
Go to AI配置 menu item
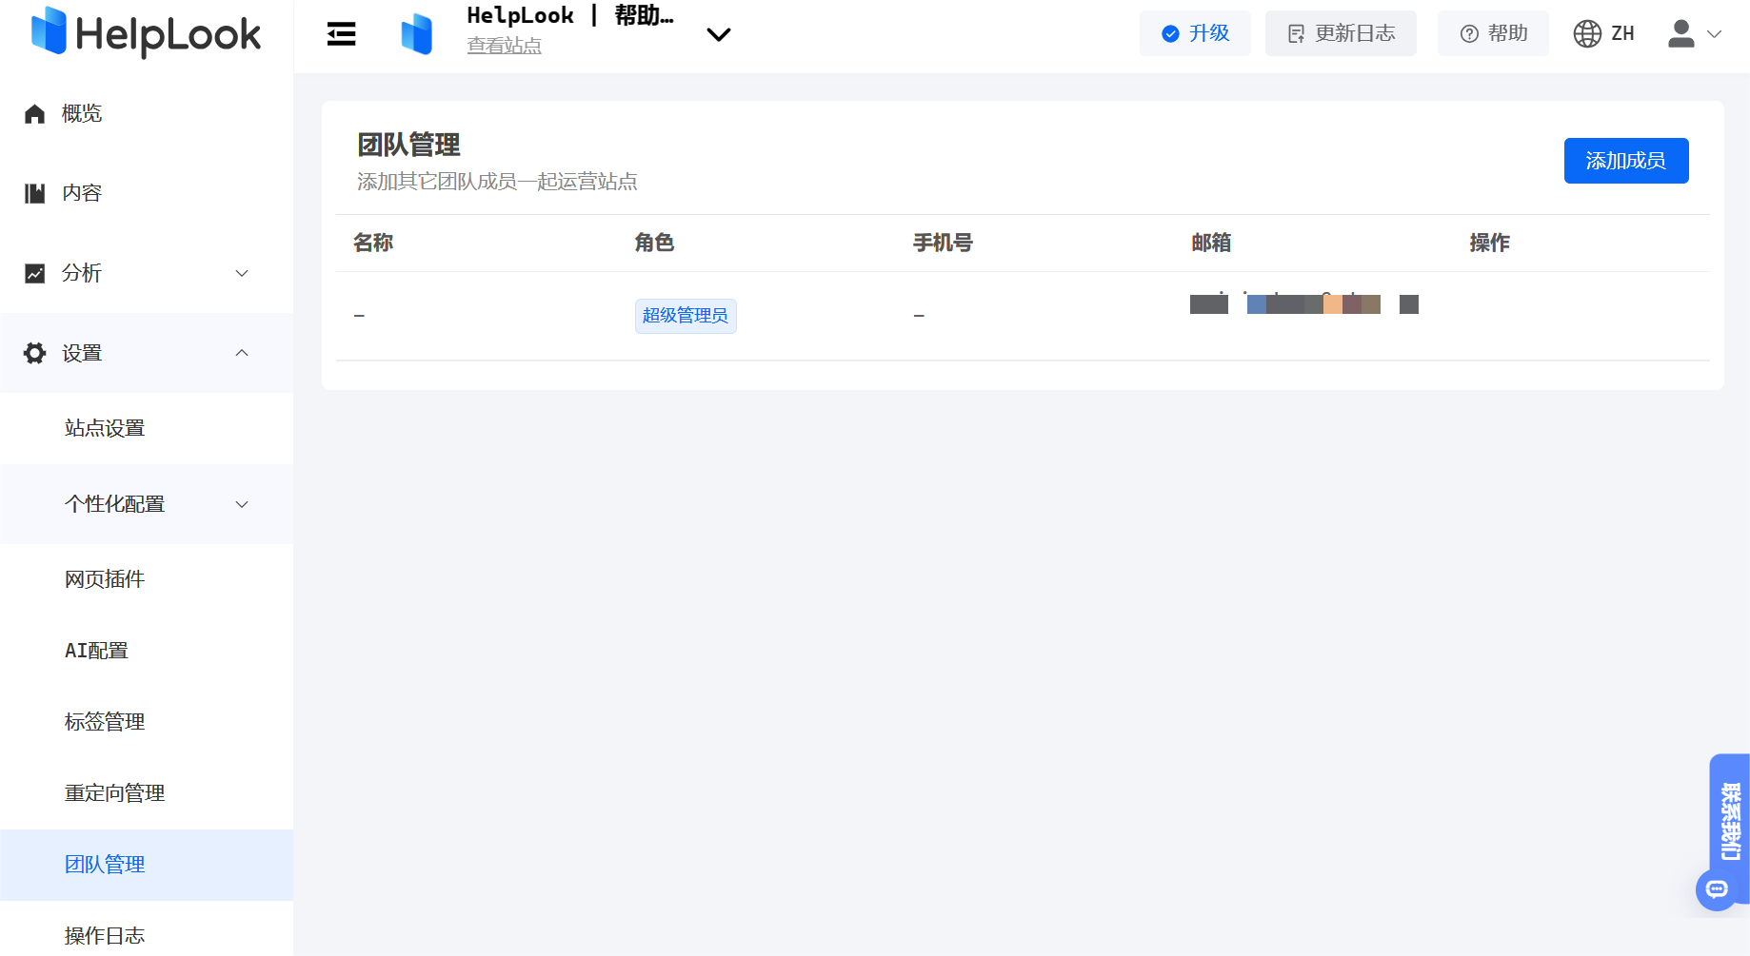(x=96, y=651)
